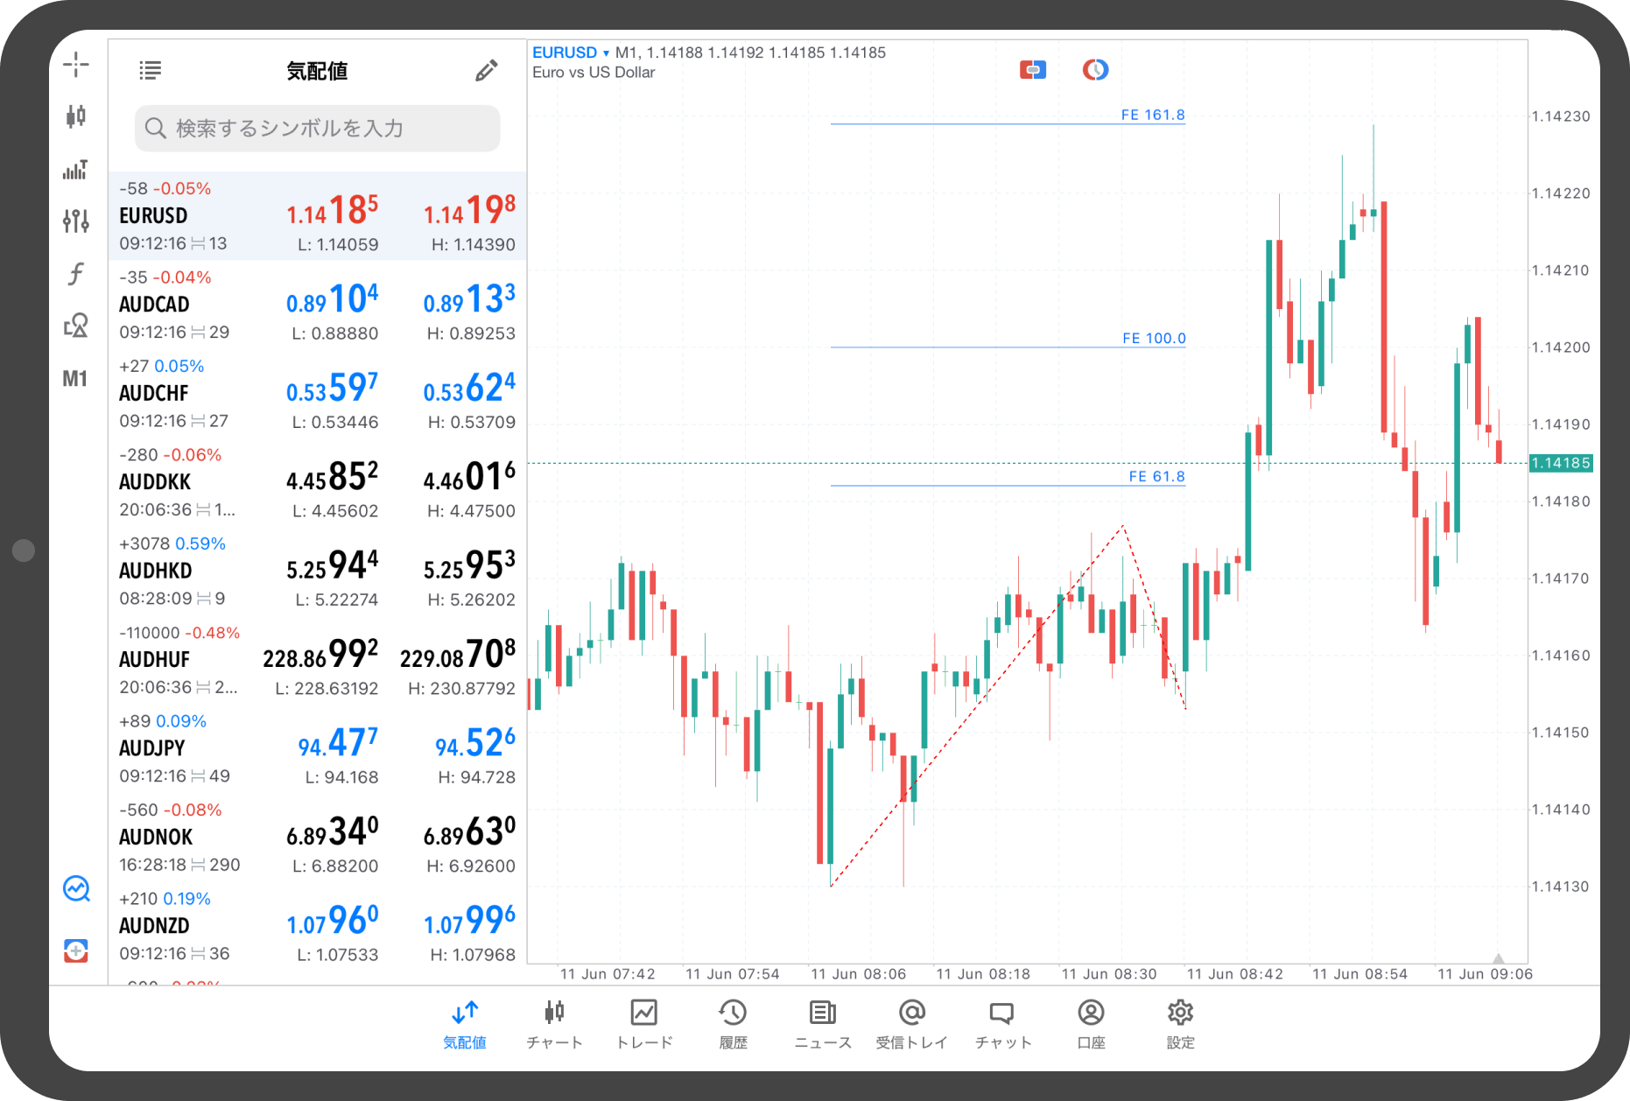
Task: Open the 履歴 history tab
Action: (733, 1023)
